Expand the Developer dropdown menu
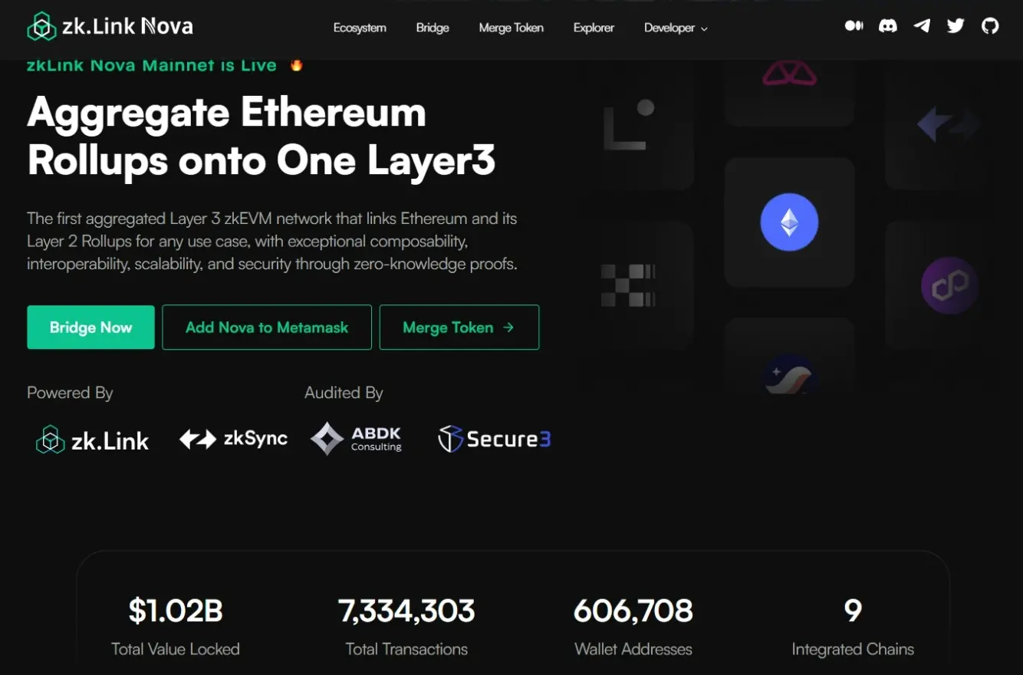The height and width of the screenshot is (675, 1023). point(676,28)
